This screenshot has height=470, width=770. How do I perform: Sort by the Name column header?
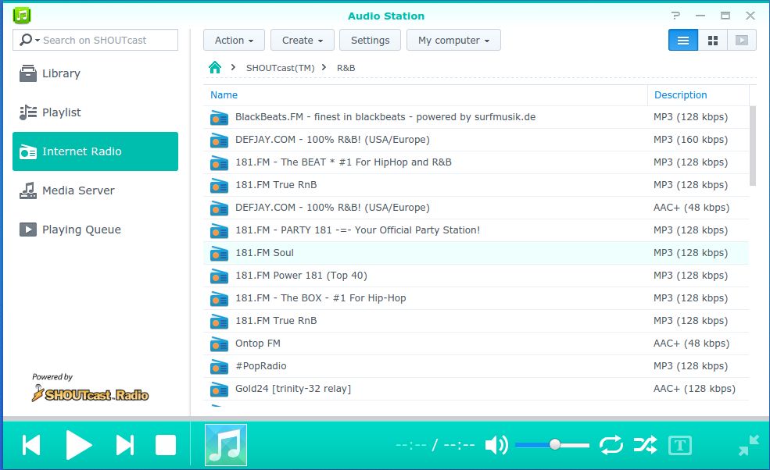coord(426,95)
